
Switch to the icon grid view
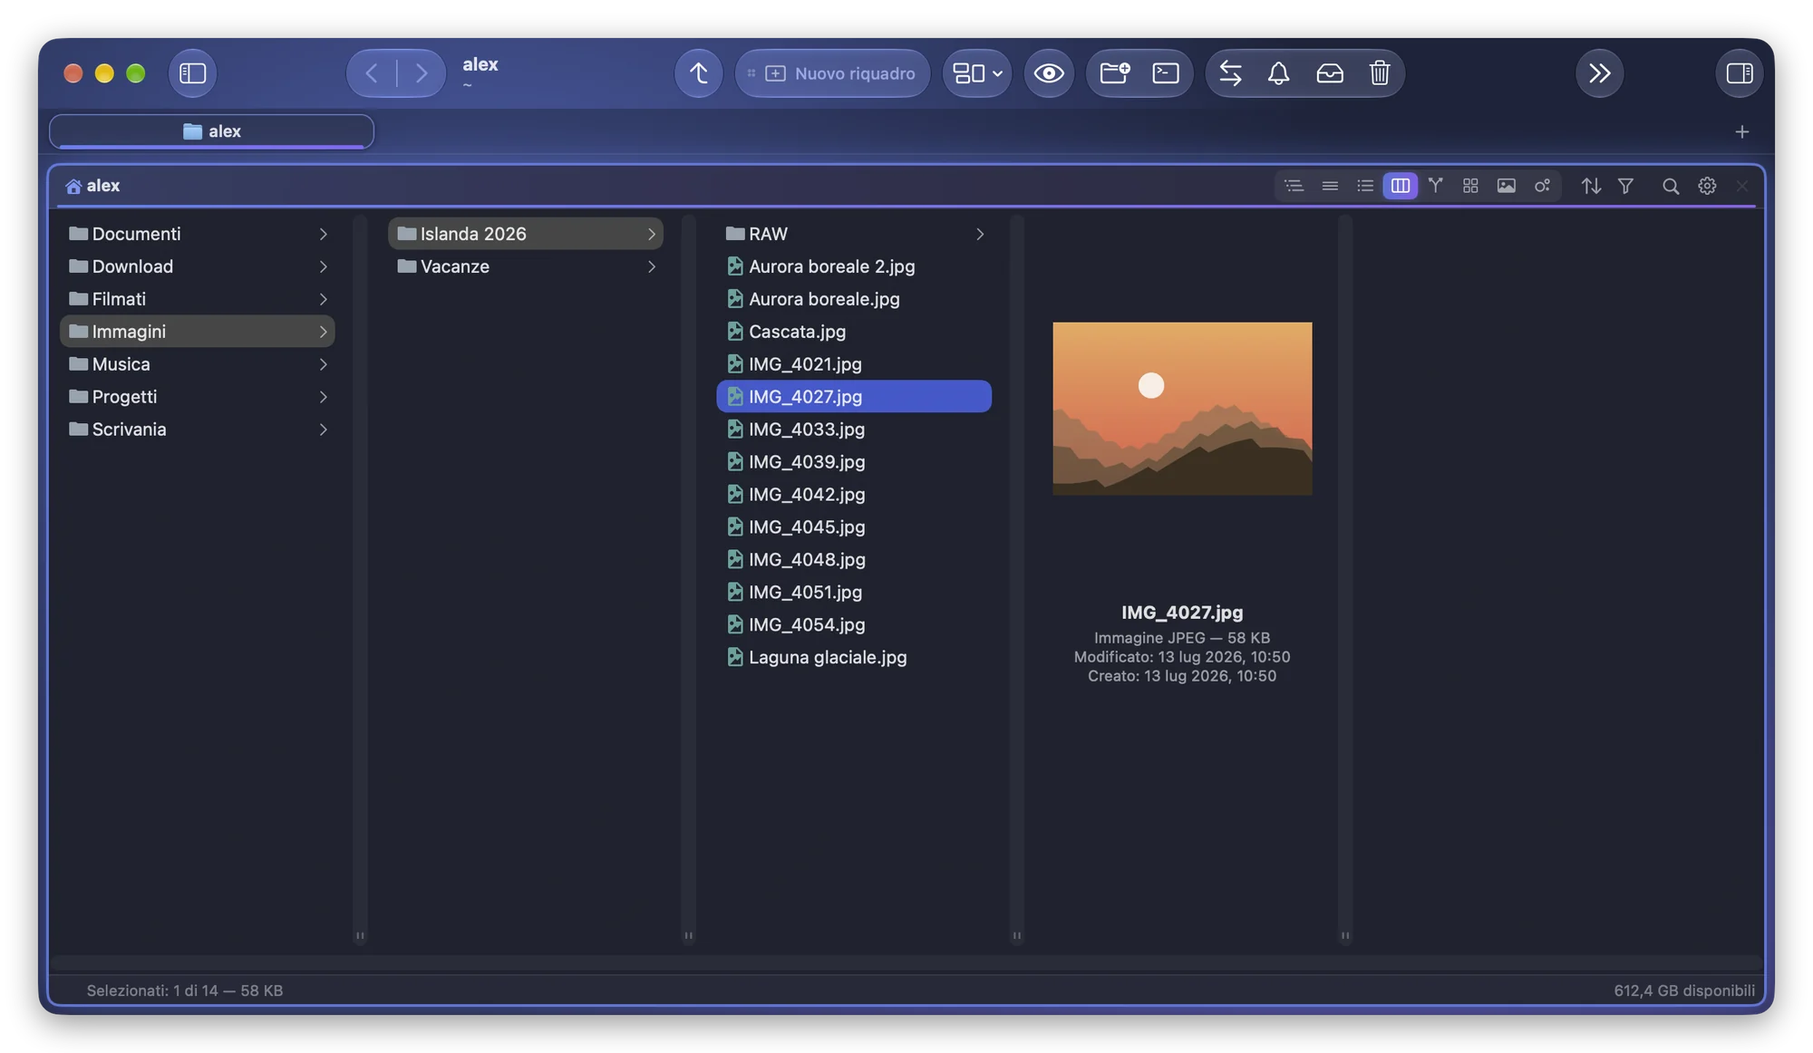[x=1471, y=186]
